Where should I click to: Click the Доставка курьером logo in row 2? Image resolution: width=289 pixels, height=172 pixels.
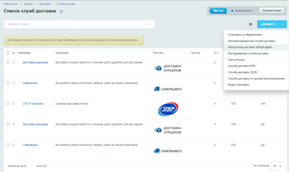(168, 68)
